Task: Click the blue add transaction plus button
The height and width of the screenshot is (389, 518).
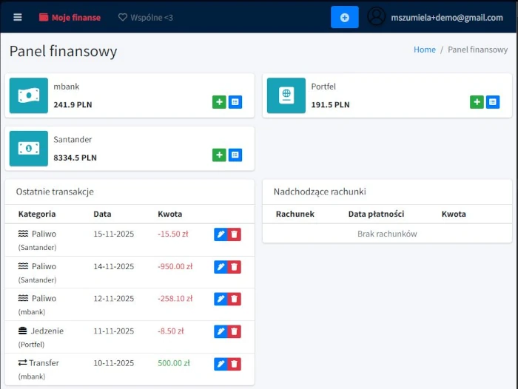Action: click(x=344, y=17)
